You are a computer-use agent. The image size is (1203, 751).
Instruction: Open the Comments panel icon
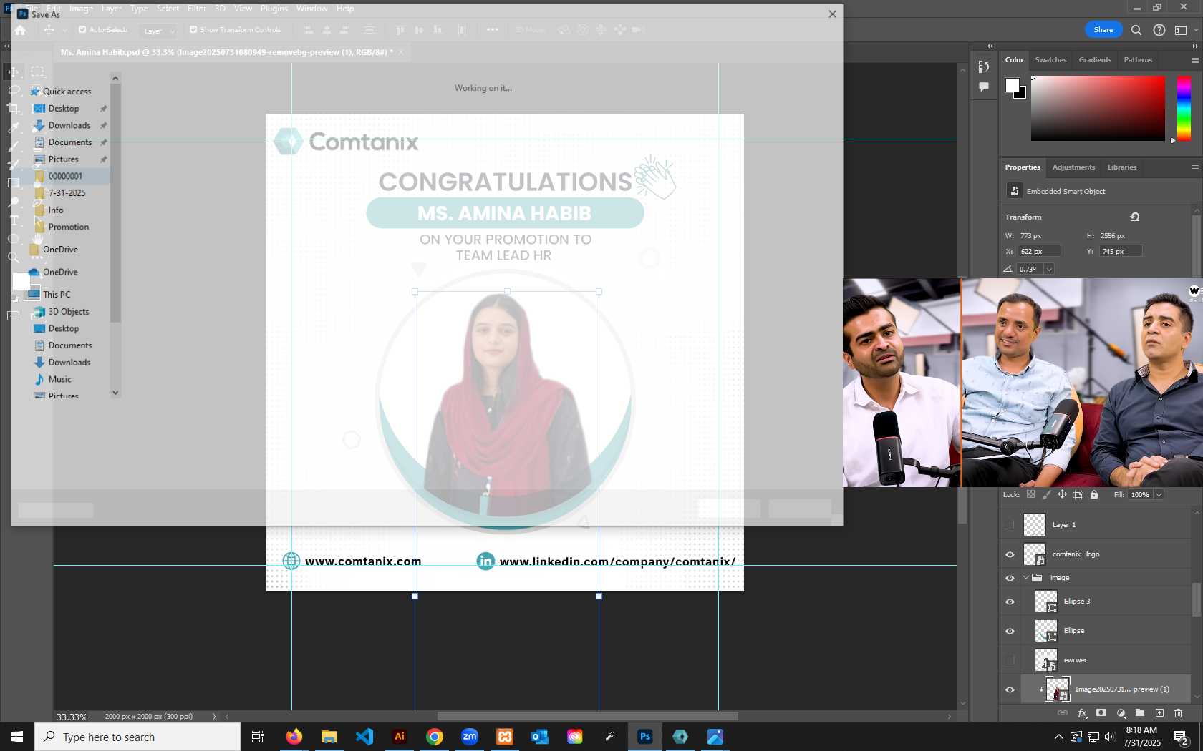[984, 87]
